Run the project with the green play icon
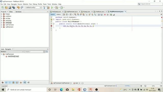This screenshot has width=163, height=92. tap(52, 7)
